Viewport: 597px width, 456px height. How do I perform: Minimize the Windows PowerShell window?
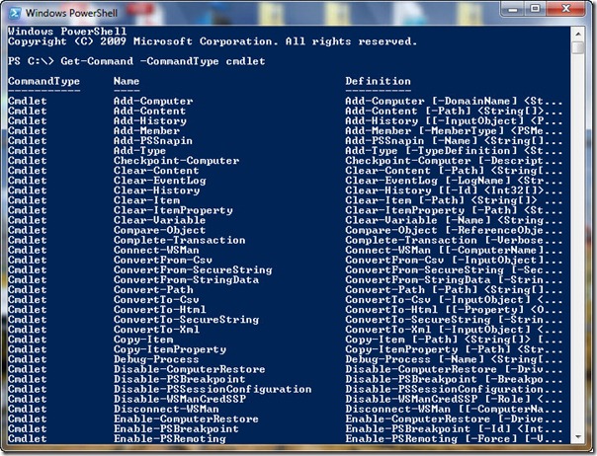(513, 9)
